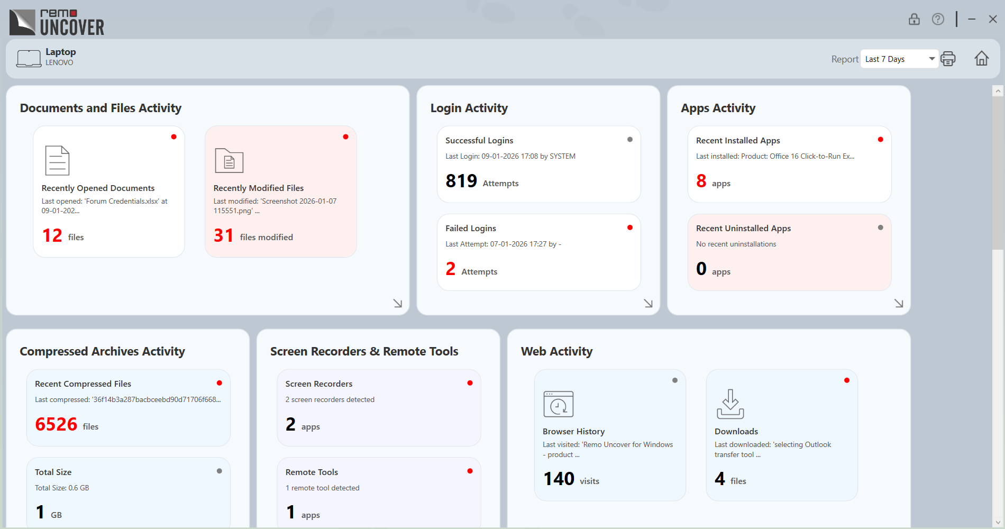Click grey status dot on Successful Logins
Image resolution: width=1005 pixels, height=529 pixels.
[x=630, y=140]
